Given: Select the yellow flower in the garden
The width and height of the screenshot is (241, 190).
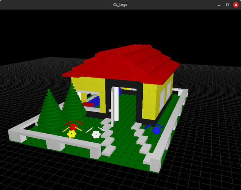Looking at the screenshot, I should pos(72,134).
